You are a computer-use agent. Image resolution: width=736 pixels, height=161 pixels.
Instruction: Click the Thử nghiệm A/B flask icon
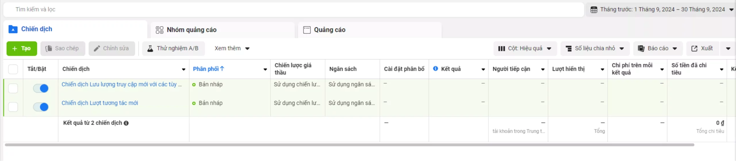[x=150, y=49]
